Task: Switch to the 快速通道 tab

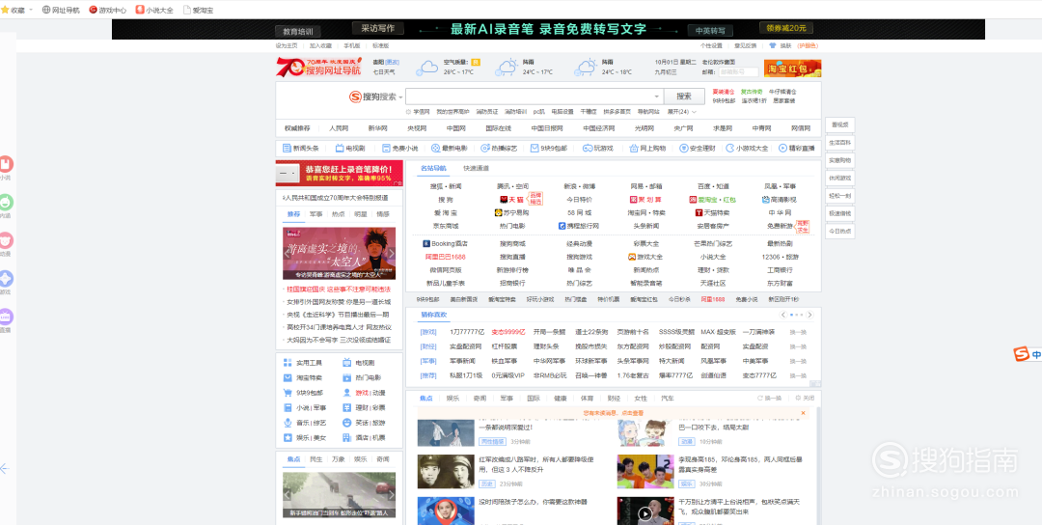Action: tap(476, 169)
